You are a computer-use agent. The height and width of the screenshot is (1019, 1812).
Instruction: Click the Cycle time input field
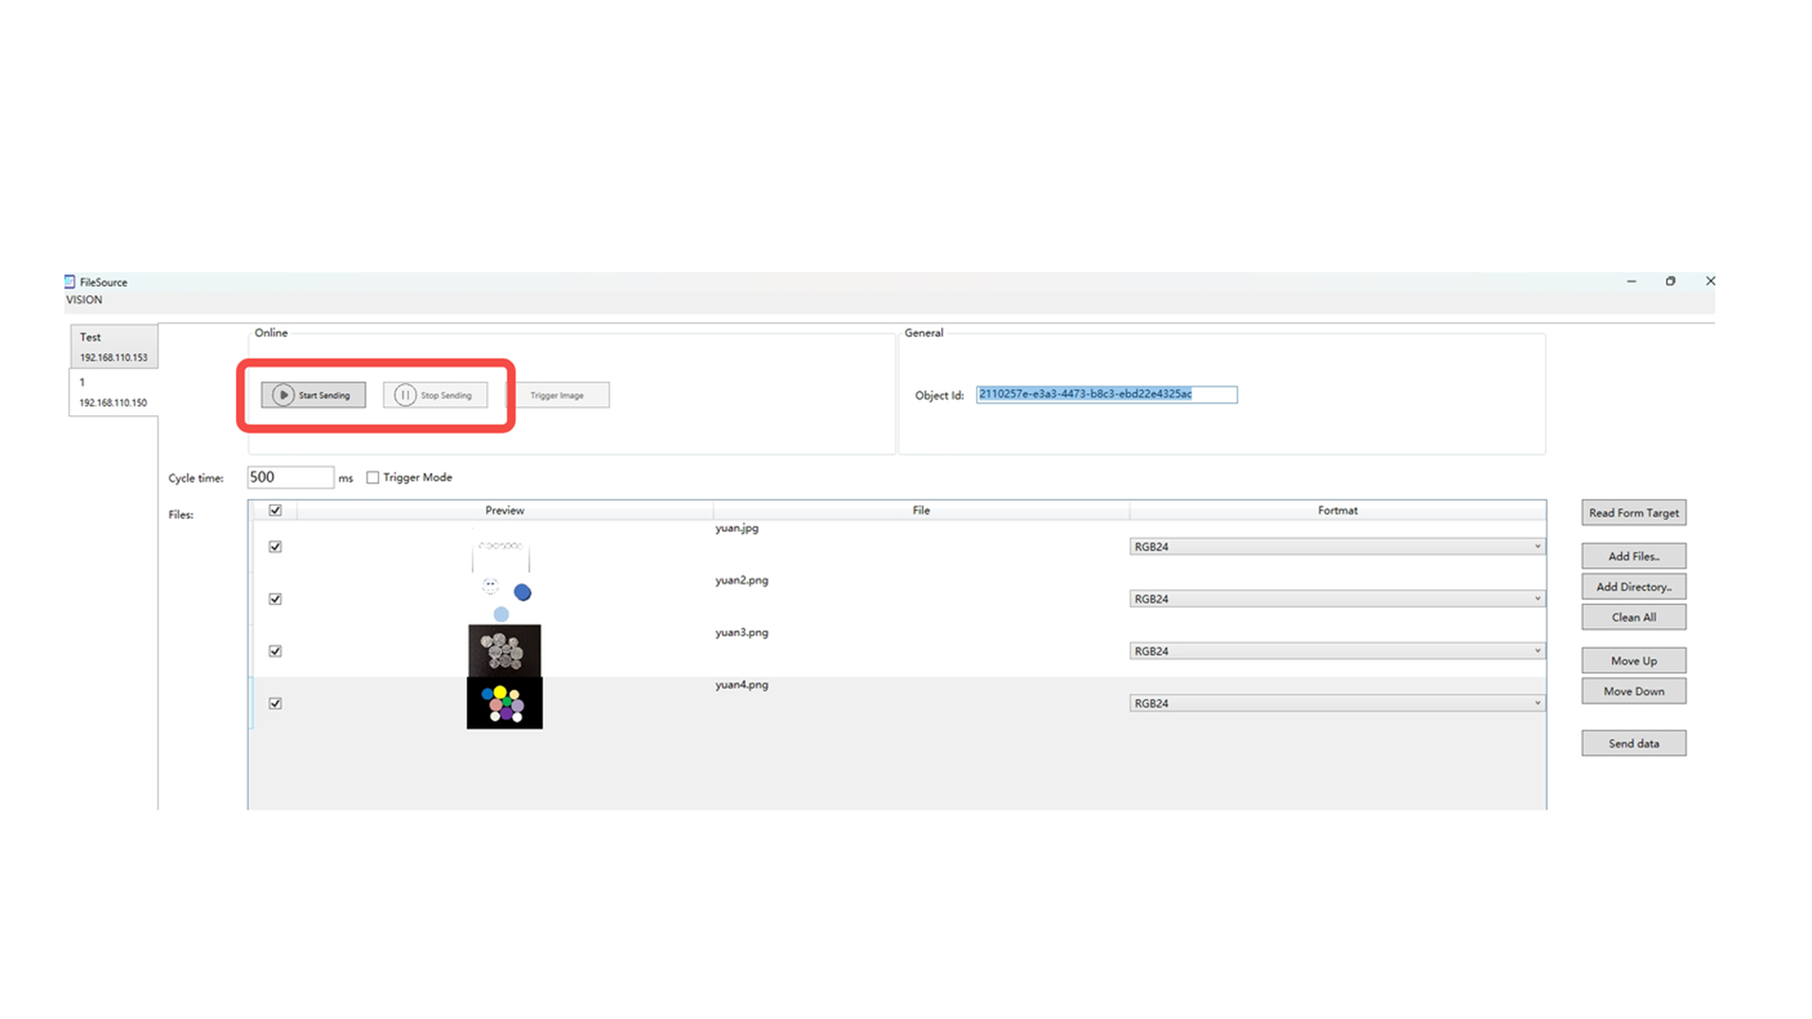[x=290, y=477]
